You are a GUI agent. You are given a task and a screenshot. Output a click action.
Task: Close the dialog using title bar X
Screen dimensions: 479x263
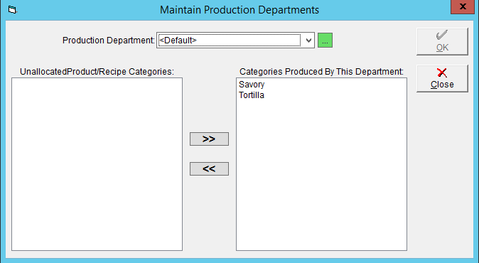[x=463, y=6]
